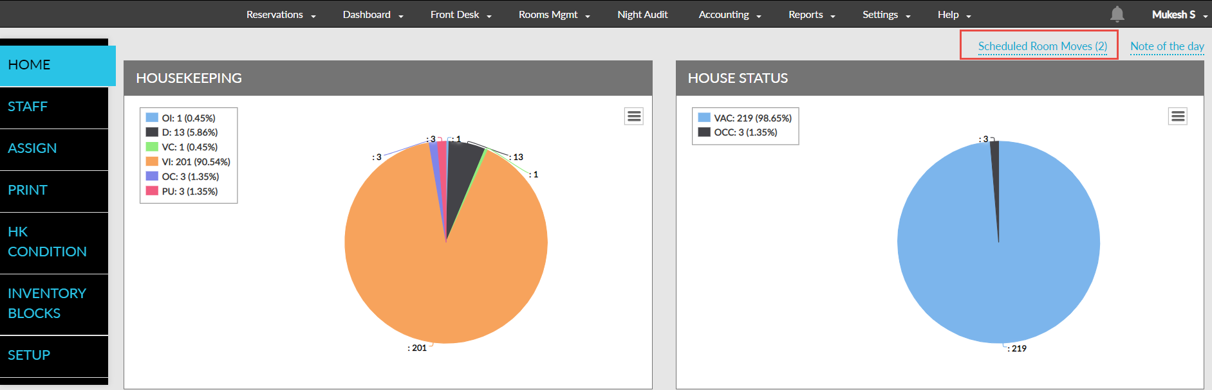Open the Mukesh S user dropdown
The width and height of the screenshot is (1212, 390).
(1179, 15)
